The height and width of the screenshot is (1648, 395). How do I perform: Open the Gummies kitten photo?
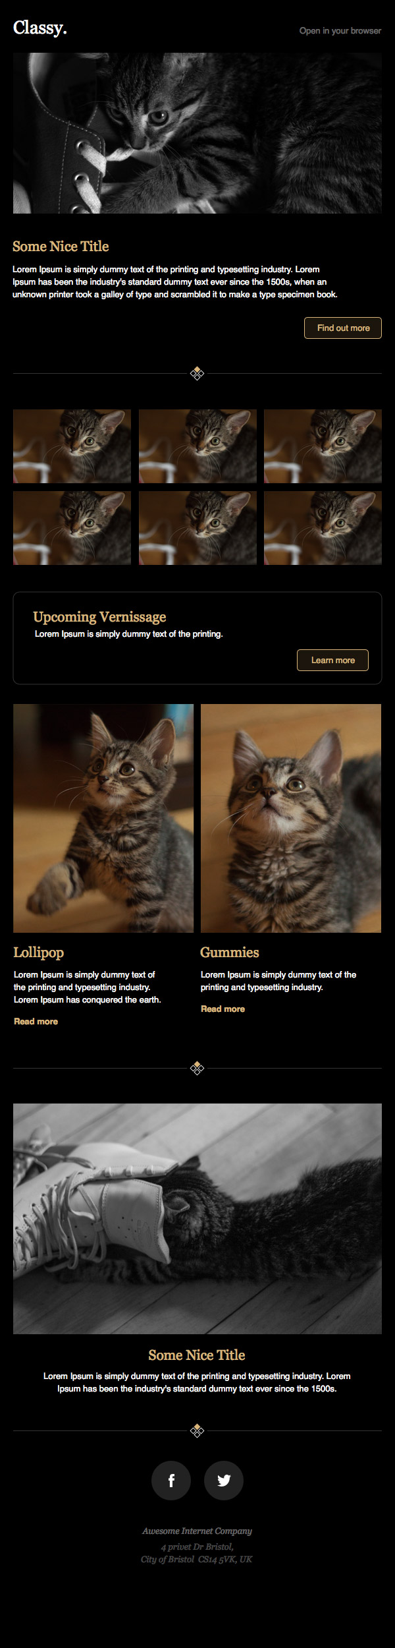tap(291, 818)
